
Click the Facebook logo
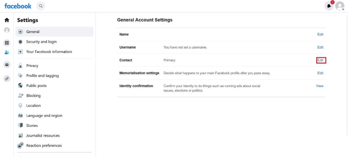18,6
